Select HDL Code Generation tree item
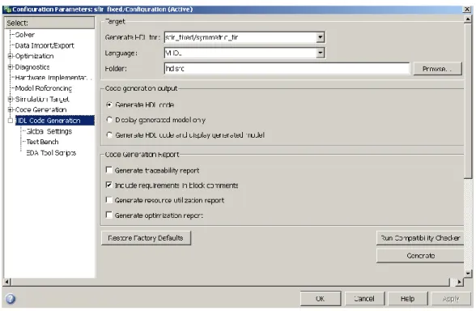476x311 pixels. [55, 121]
